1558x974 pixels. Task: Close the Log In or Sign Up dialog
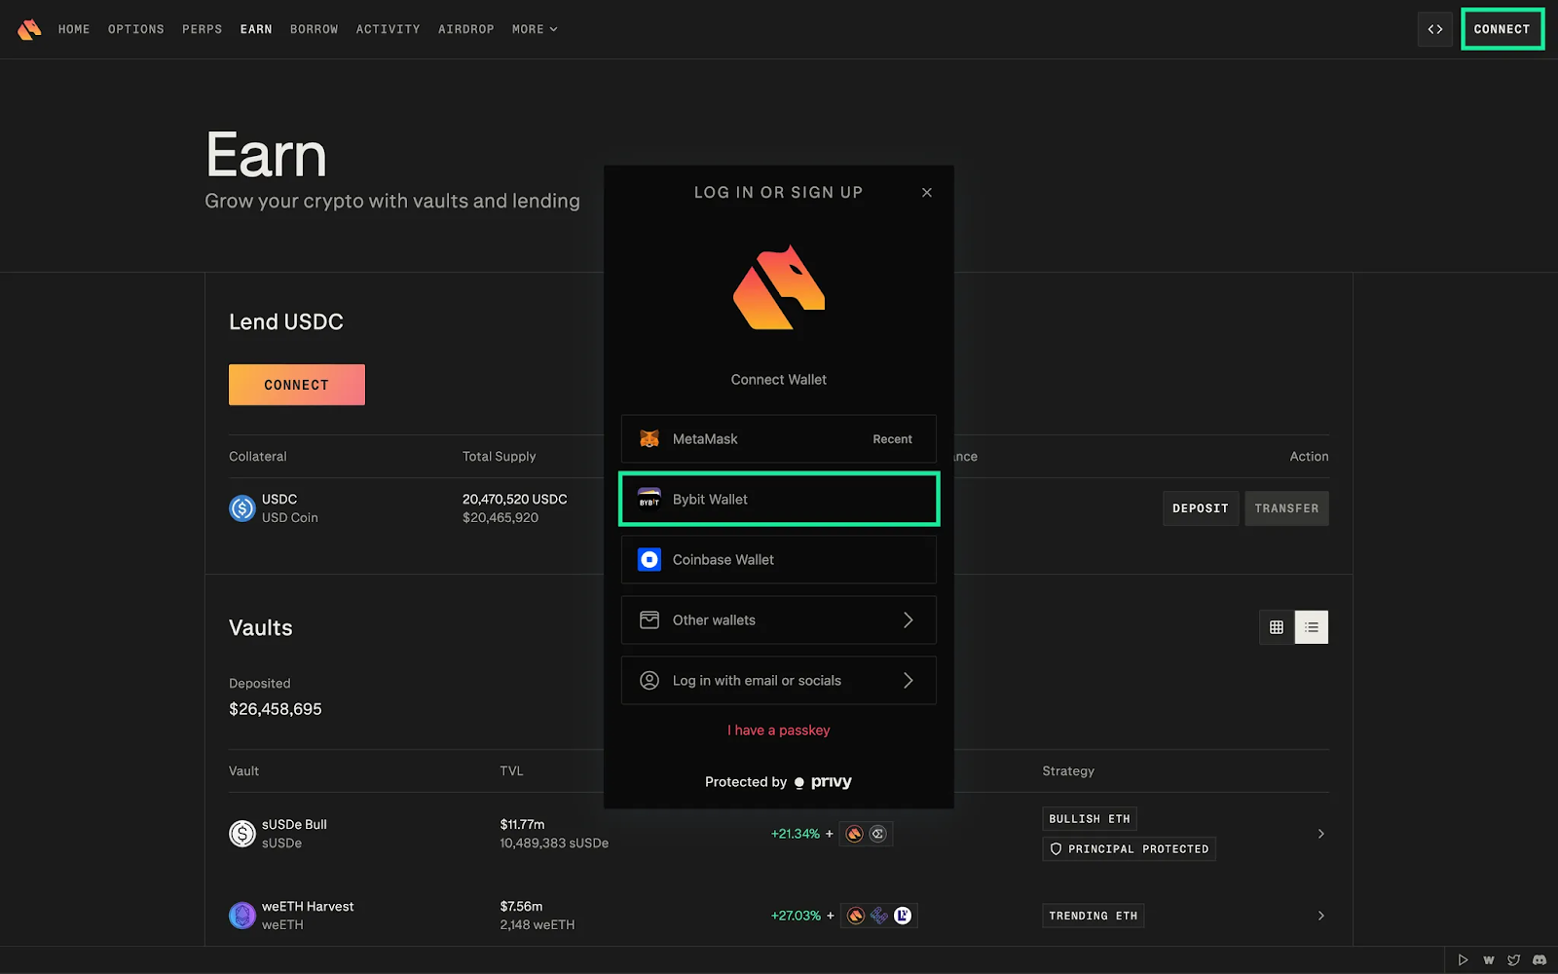coord(927,193)
